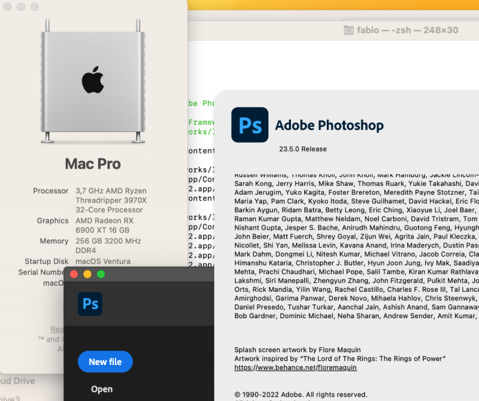Click 'macOS Ventura' startup disk value

tap(103, 261)
